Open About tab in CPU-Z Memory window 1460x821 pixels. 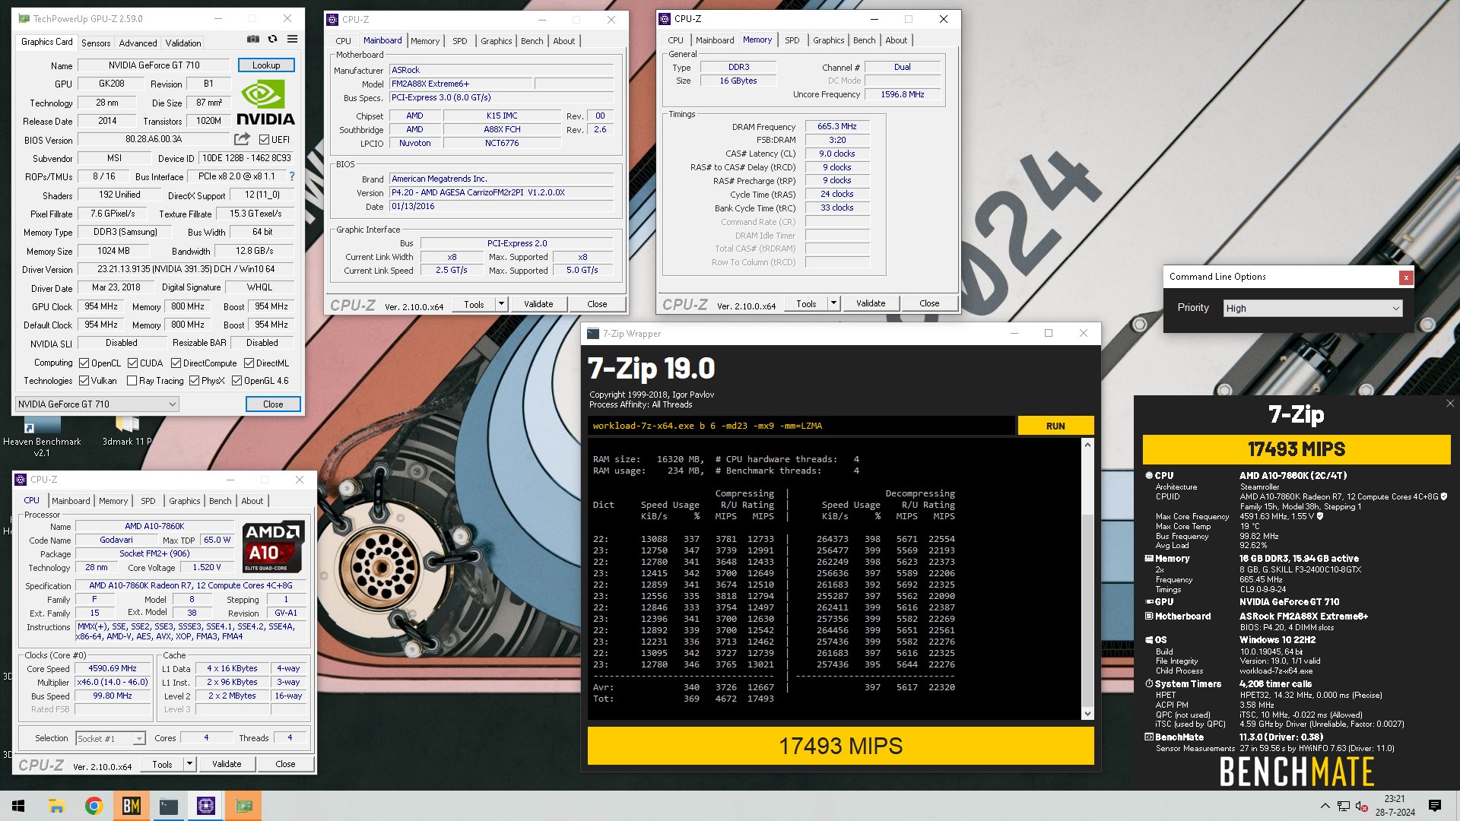pos(896,40)
